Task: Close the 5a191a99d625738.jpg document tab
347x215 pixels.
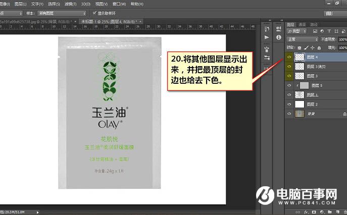Action: [x=75, y=22]
